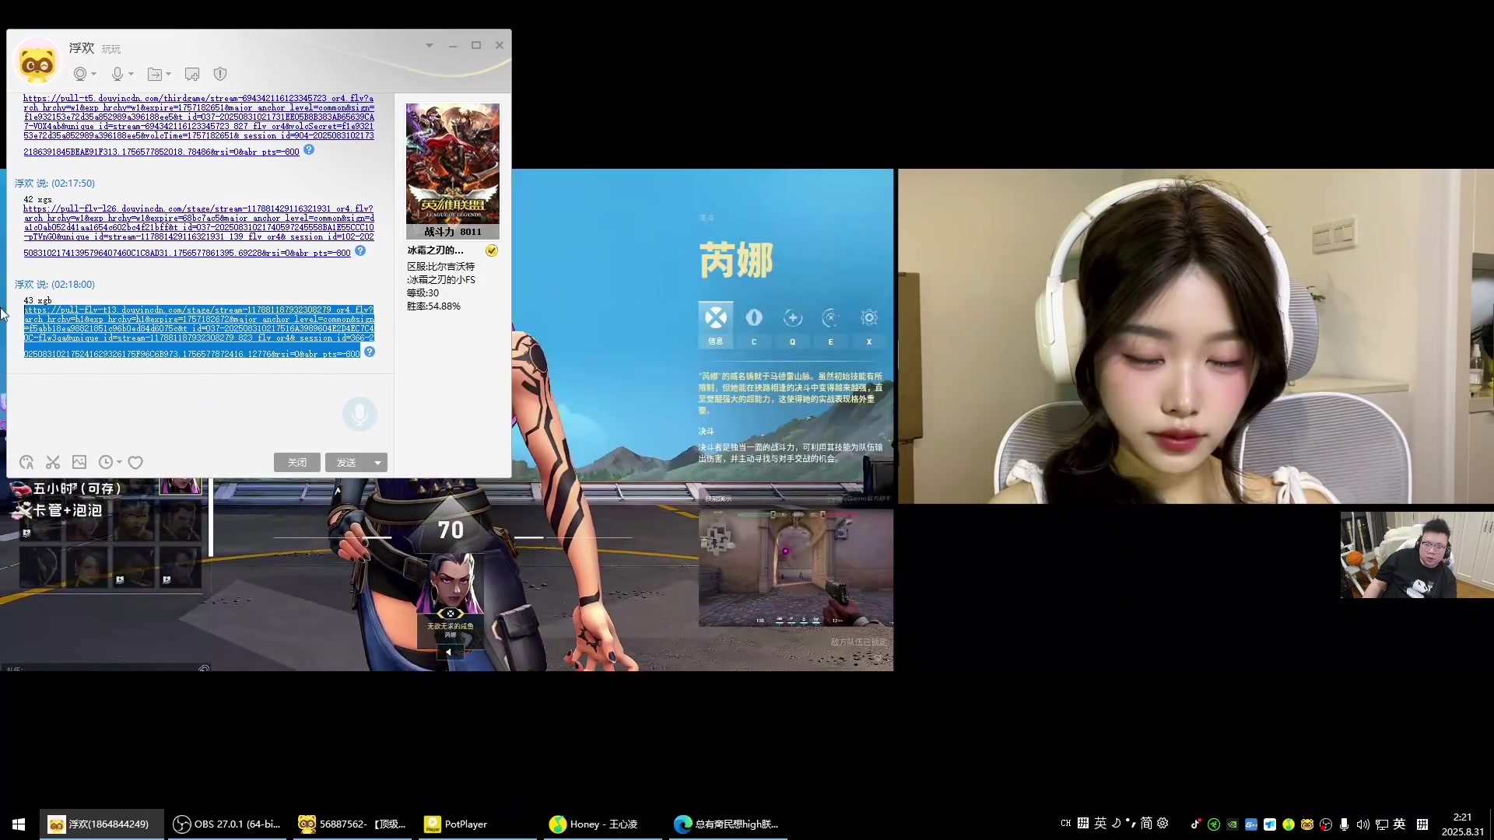Open the Windows Start menu

coord(19,824)
